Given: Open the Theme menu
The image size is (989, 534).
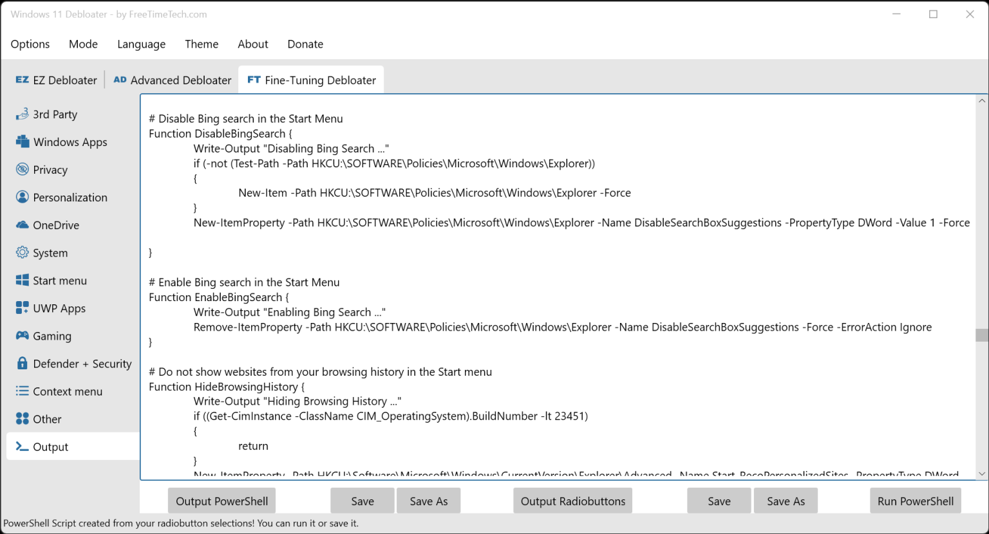Looking at the screenshot, I should (x=202, y=44).
